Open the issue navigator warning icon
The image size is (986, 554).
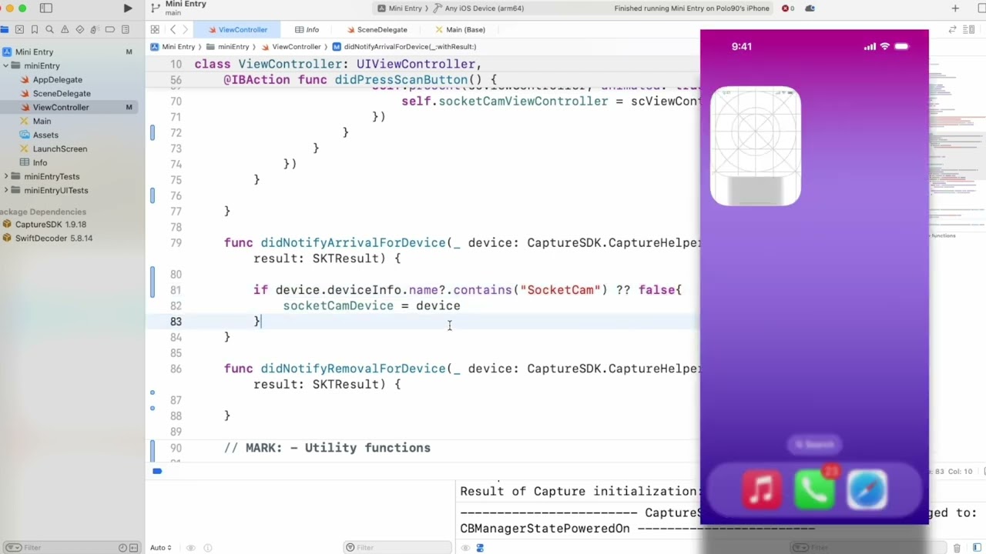tap(65, 30)
